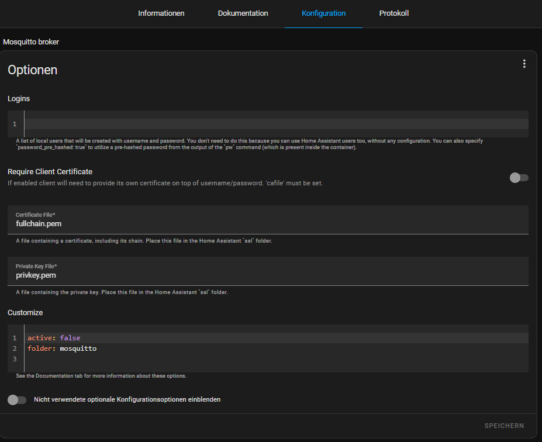The height and width of the screenshot is (442, 542).
Task: Click into the empty Logins editor line
Action: click(x=275, y=124)
